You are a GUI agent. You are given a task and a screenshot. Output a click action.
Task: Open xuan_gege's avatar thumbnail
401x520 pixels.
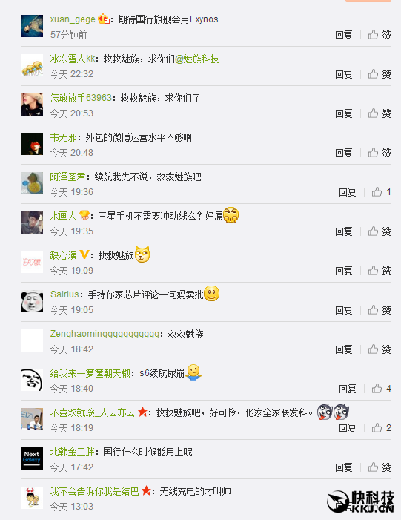32,26
